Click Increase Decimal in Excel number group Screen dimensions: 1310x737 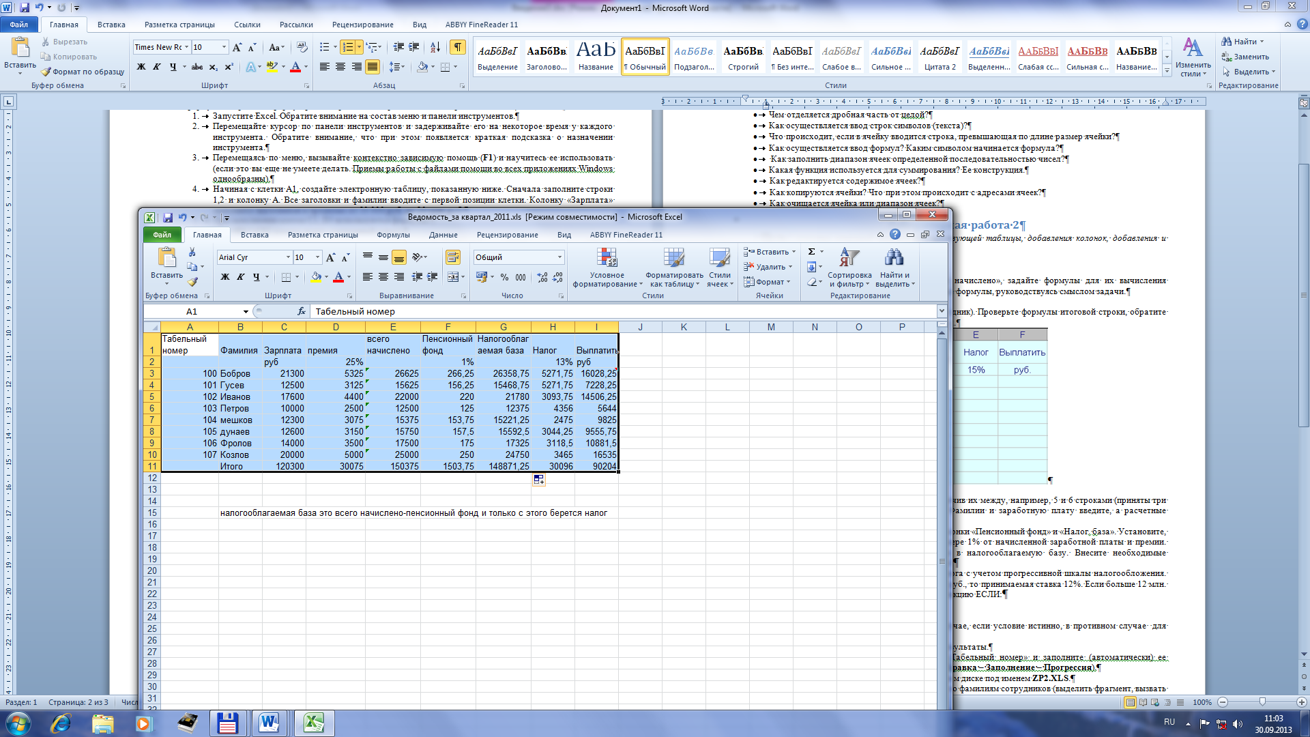(542, 277)
